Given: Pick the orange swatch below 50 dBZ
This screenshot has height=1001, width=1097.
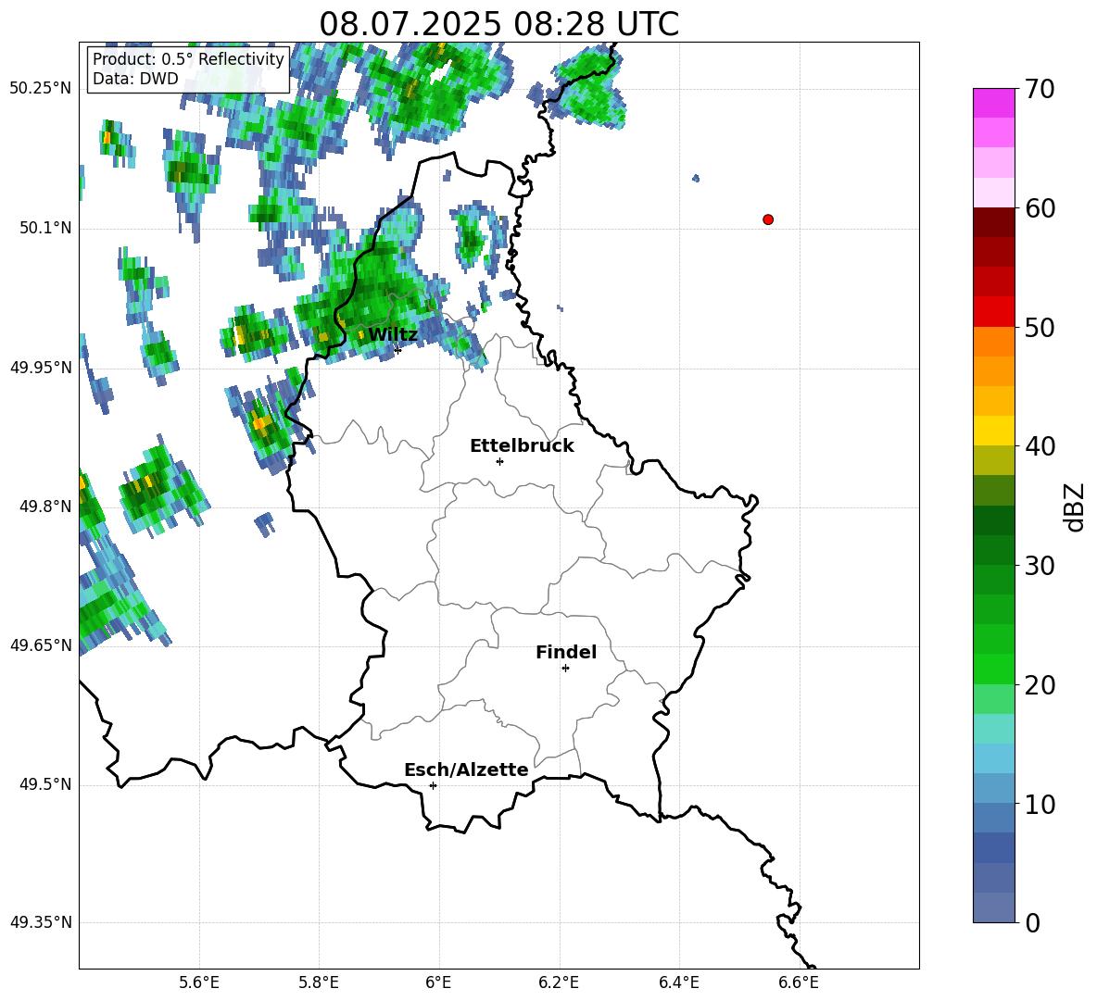Looking at the screenshot, I should tap(993, 341).
